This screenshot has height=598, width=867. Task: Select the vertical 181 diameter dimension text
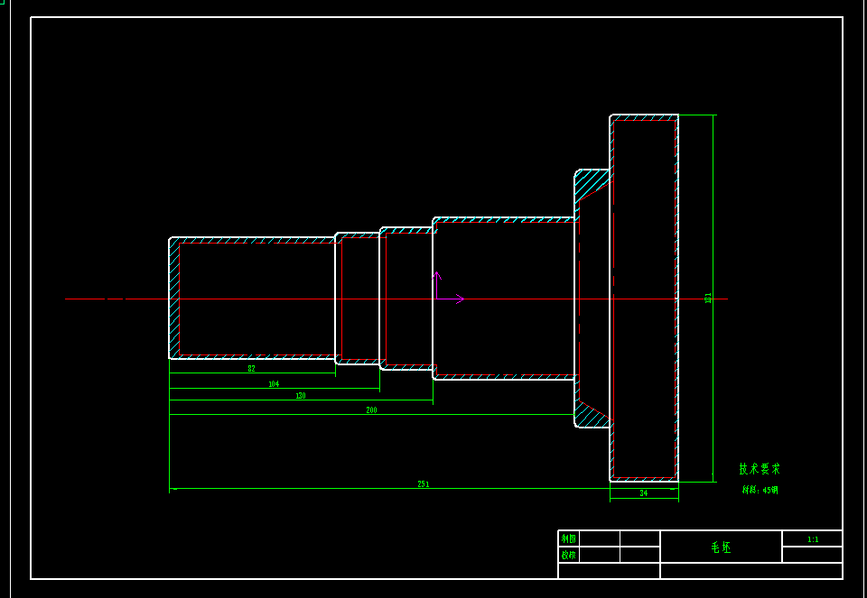(708, 299)
